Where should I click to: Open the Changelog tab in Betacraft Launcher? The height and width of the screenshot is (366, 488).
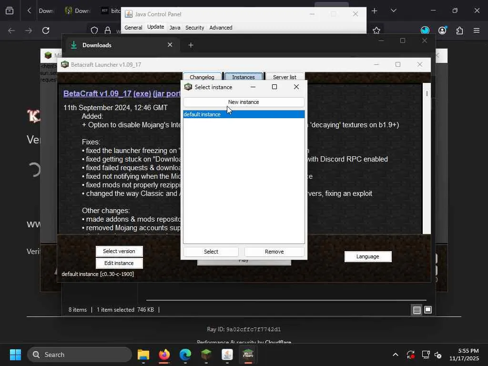202,77
